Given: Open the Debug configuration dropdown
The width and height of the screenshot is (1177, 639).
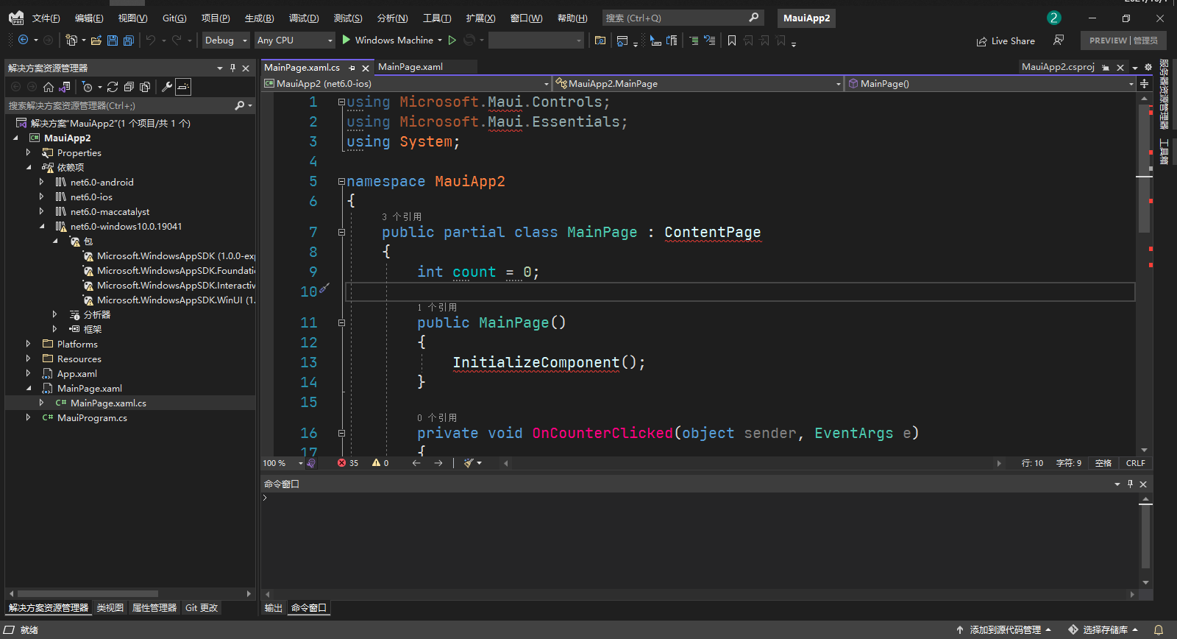Looking at the screenshot, I should [x=226, y=40].
